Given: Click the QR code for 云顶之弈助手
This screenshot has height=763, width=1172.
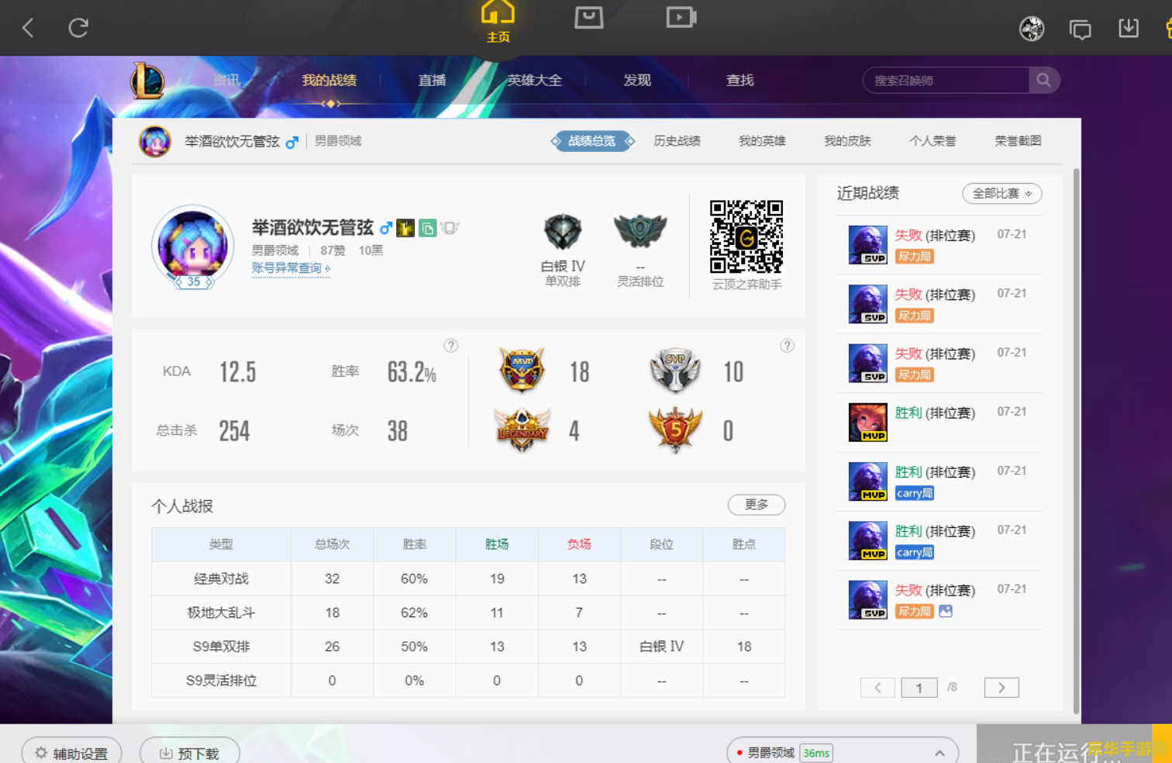Looking at the screenshot, I should coord(746,236).
